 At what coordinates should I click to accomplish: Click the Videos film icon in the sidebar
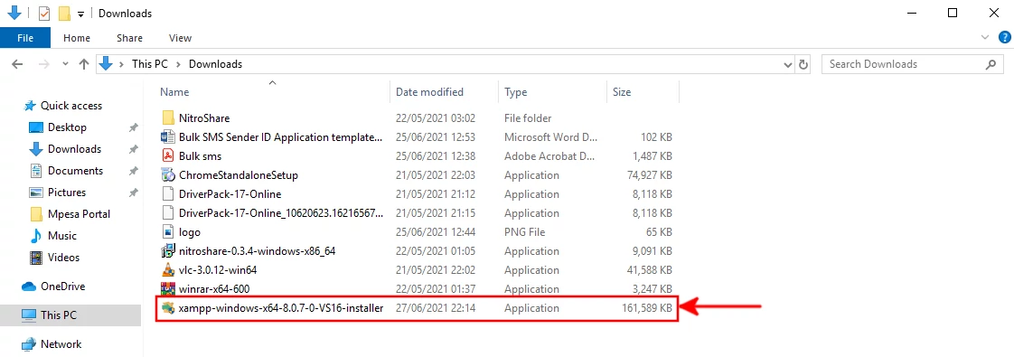(36, 258)
